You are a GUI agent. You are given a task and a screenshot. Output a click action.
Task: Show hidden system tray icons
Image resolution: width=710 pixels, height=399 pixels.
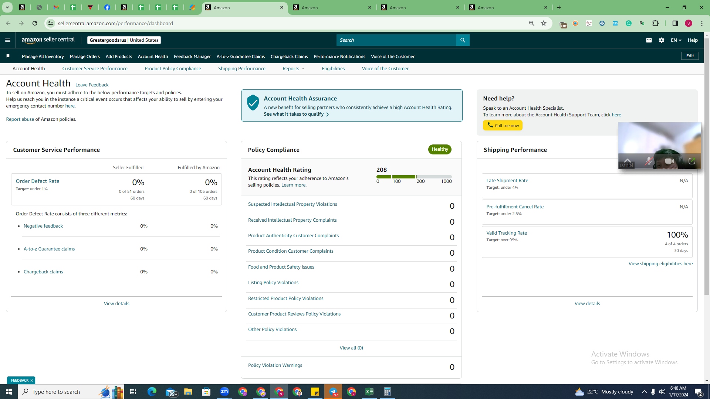coord(645,392)
